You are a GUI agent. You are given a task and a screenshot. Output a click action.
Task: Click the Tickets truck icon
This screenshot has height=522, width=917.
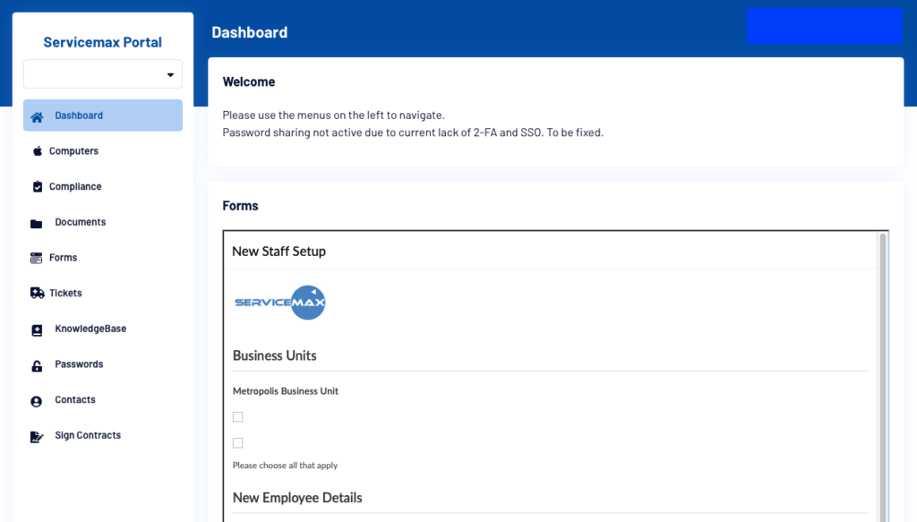37,293
